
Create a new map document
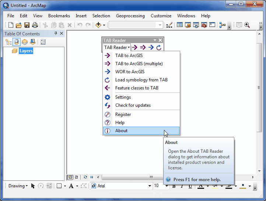tap(11, 25)
